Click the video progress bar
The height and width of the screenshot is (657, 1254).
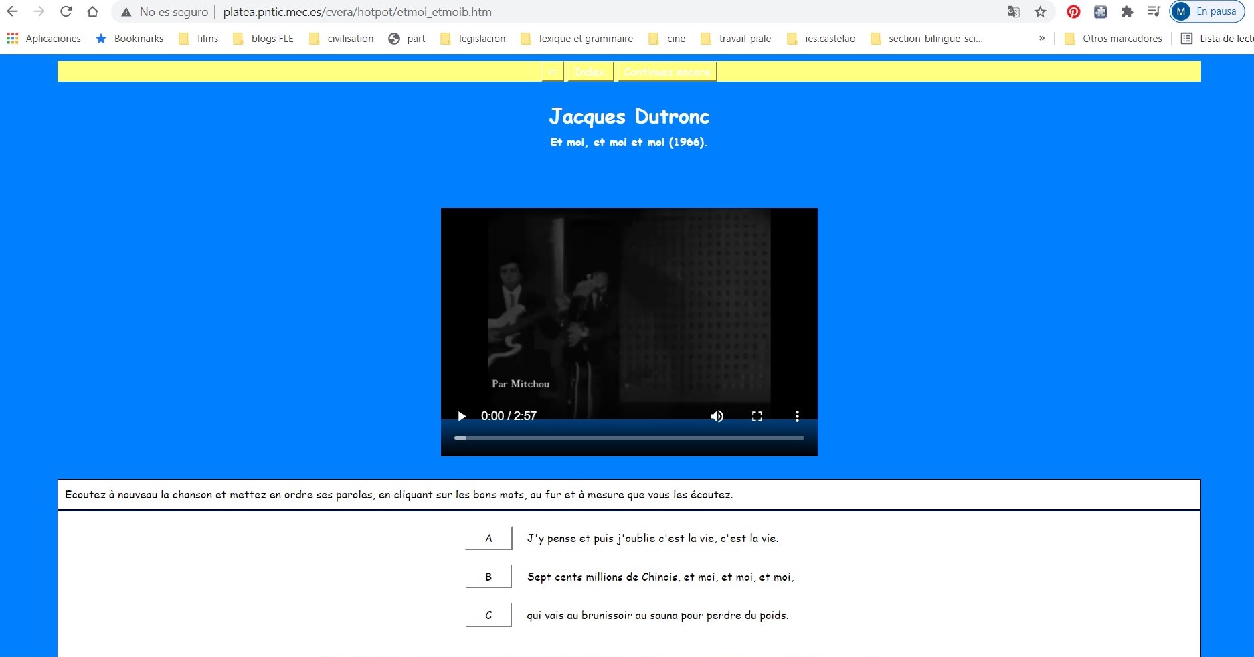(629, 438)
